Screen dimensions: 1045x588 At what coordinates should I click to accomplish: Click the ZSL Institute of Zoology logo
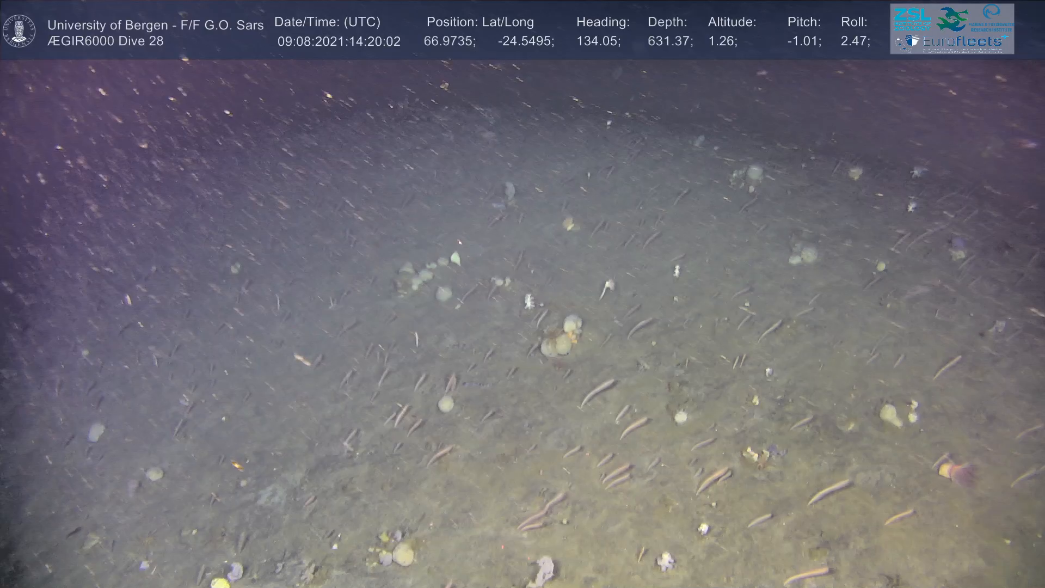tap(911, 19)
